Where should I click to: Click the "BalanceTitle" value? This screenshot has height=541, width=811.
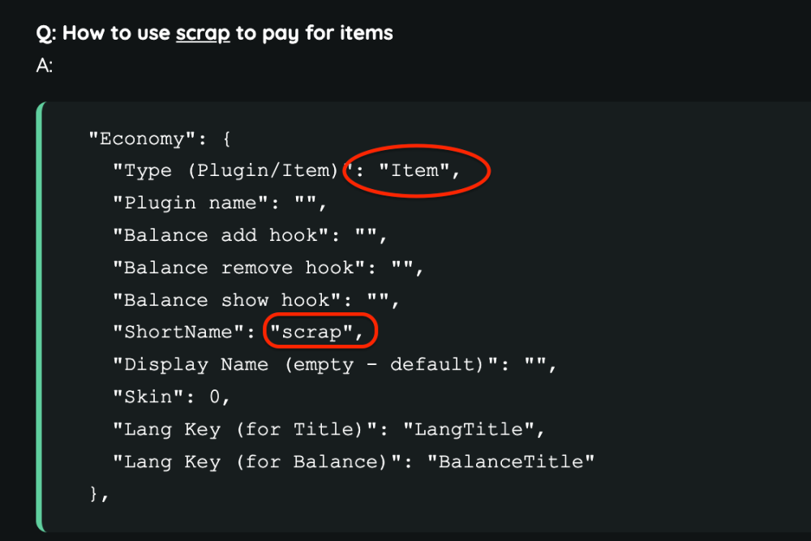click(x=511, y=462)
